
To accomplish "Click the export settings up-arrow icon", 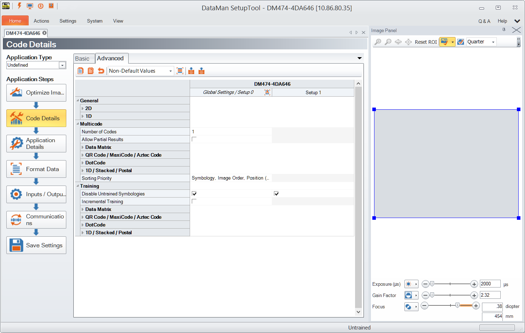I will 201,71.
